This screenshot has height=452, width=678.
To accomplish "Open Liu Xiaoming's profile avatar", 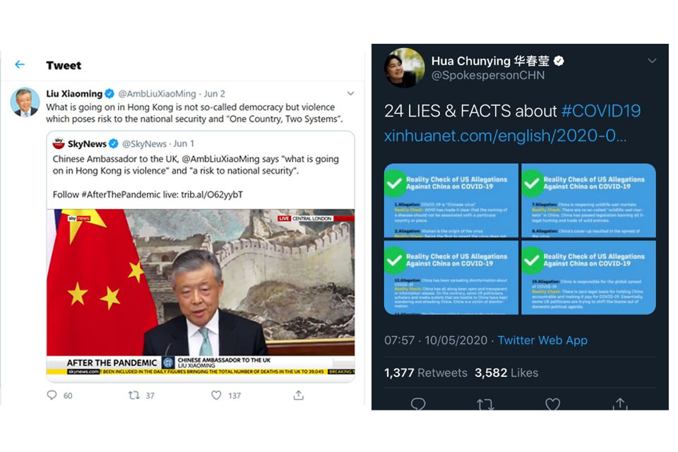I will [25, 102].
